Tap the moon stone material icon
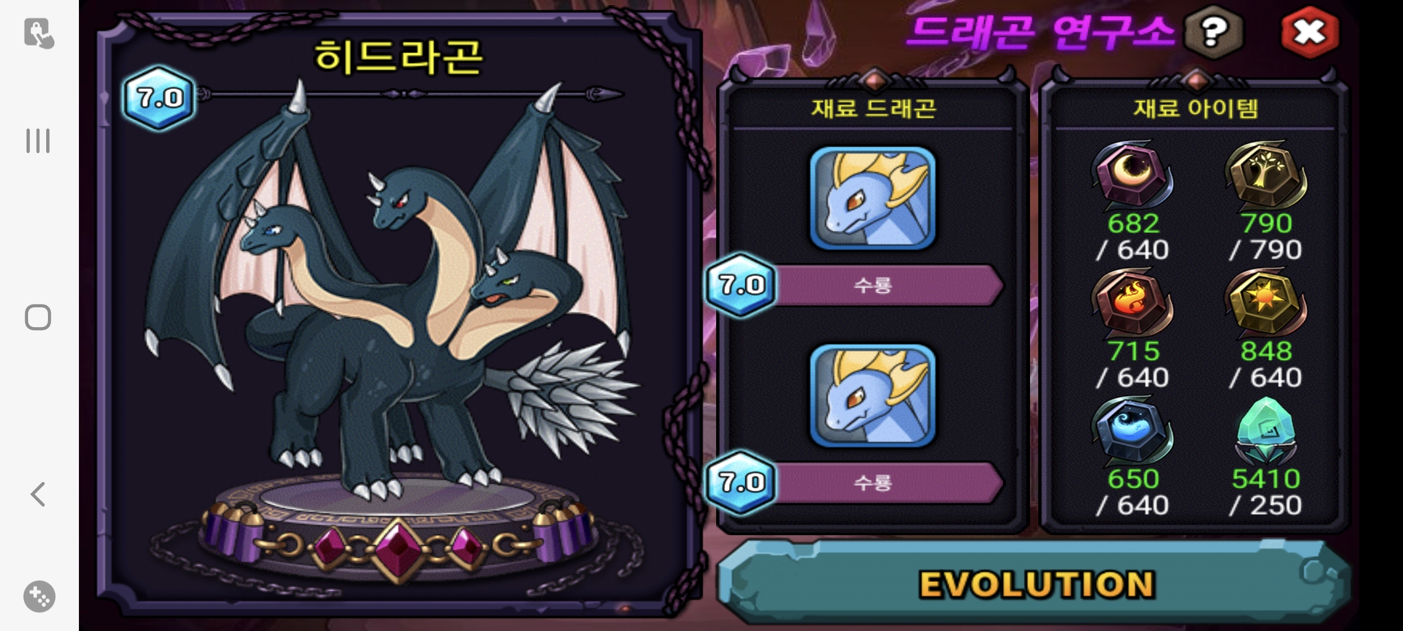Viewport: 1403px width, 631px height. pos(1132,175)
